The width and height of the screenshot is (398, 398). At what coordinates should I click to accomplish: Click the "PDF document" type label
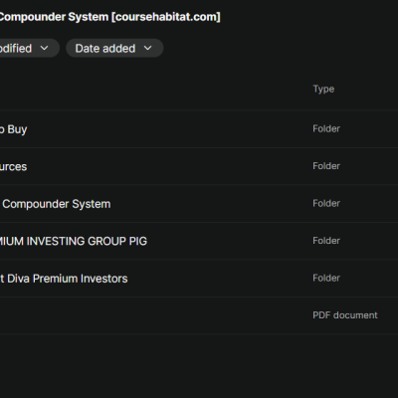tap(345, 315)
